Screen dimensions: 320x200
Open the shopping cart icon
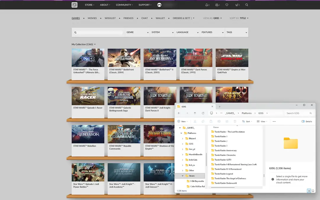[x=237, y=5]
